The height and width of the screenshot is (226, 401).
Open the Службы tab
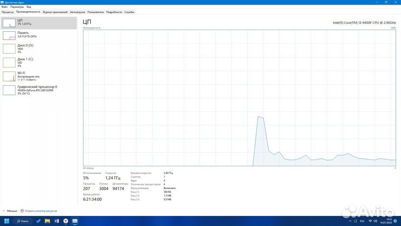(x=129, y=12)
